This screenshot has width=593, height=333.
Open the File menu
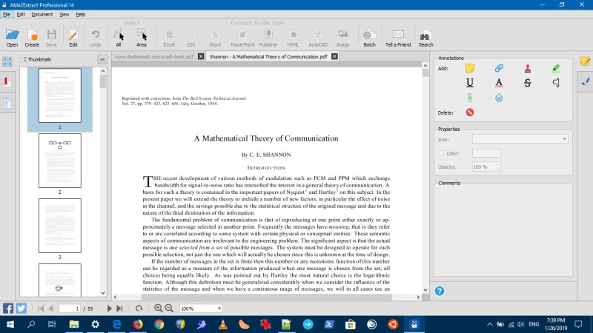point(7,14)
